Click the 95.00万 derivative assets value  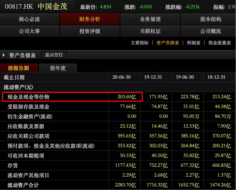[x=191, y=116]
